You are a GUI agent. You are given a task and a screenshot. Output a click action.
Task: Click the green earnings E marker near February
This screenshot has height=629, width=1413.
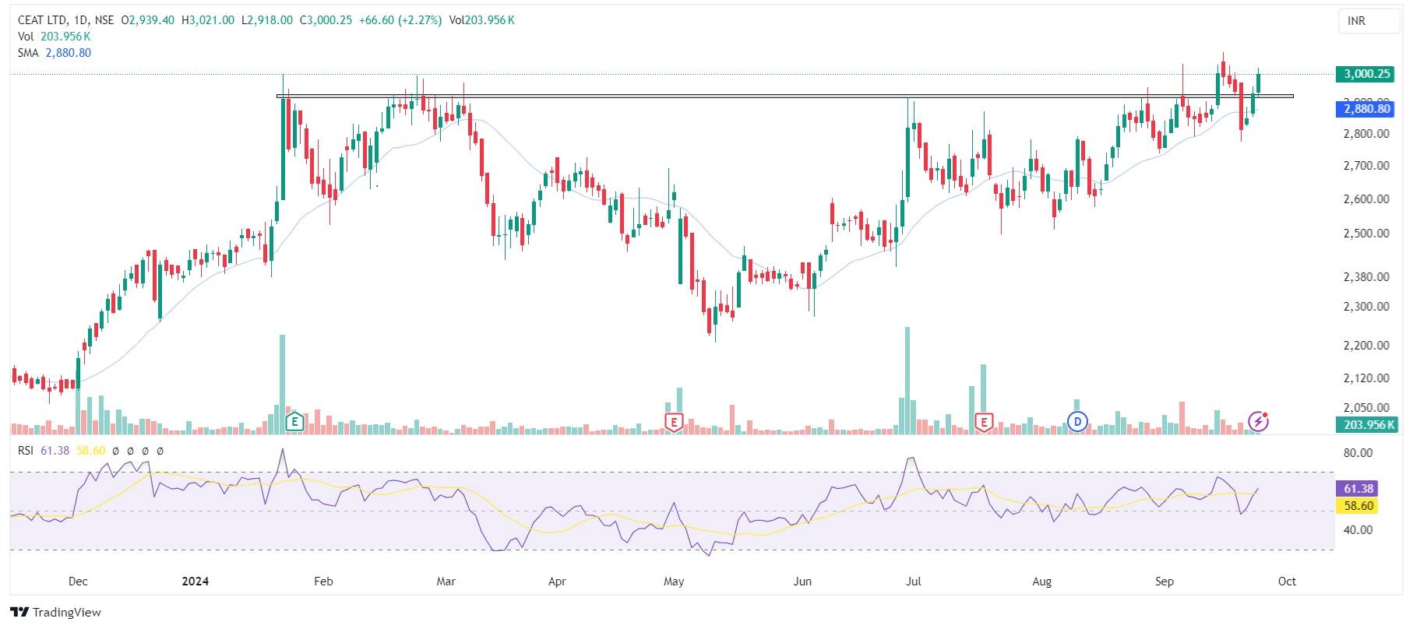click(294, 423)
